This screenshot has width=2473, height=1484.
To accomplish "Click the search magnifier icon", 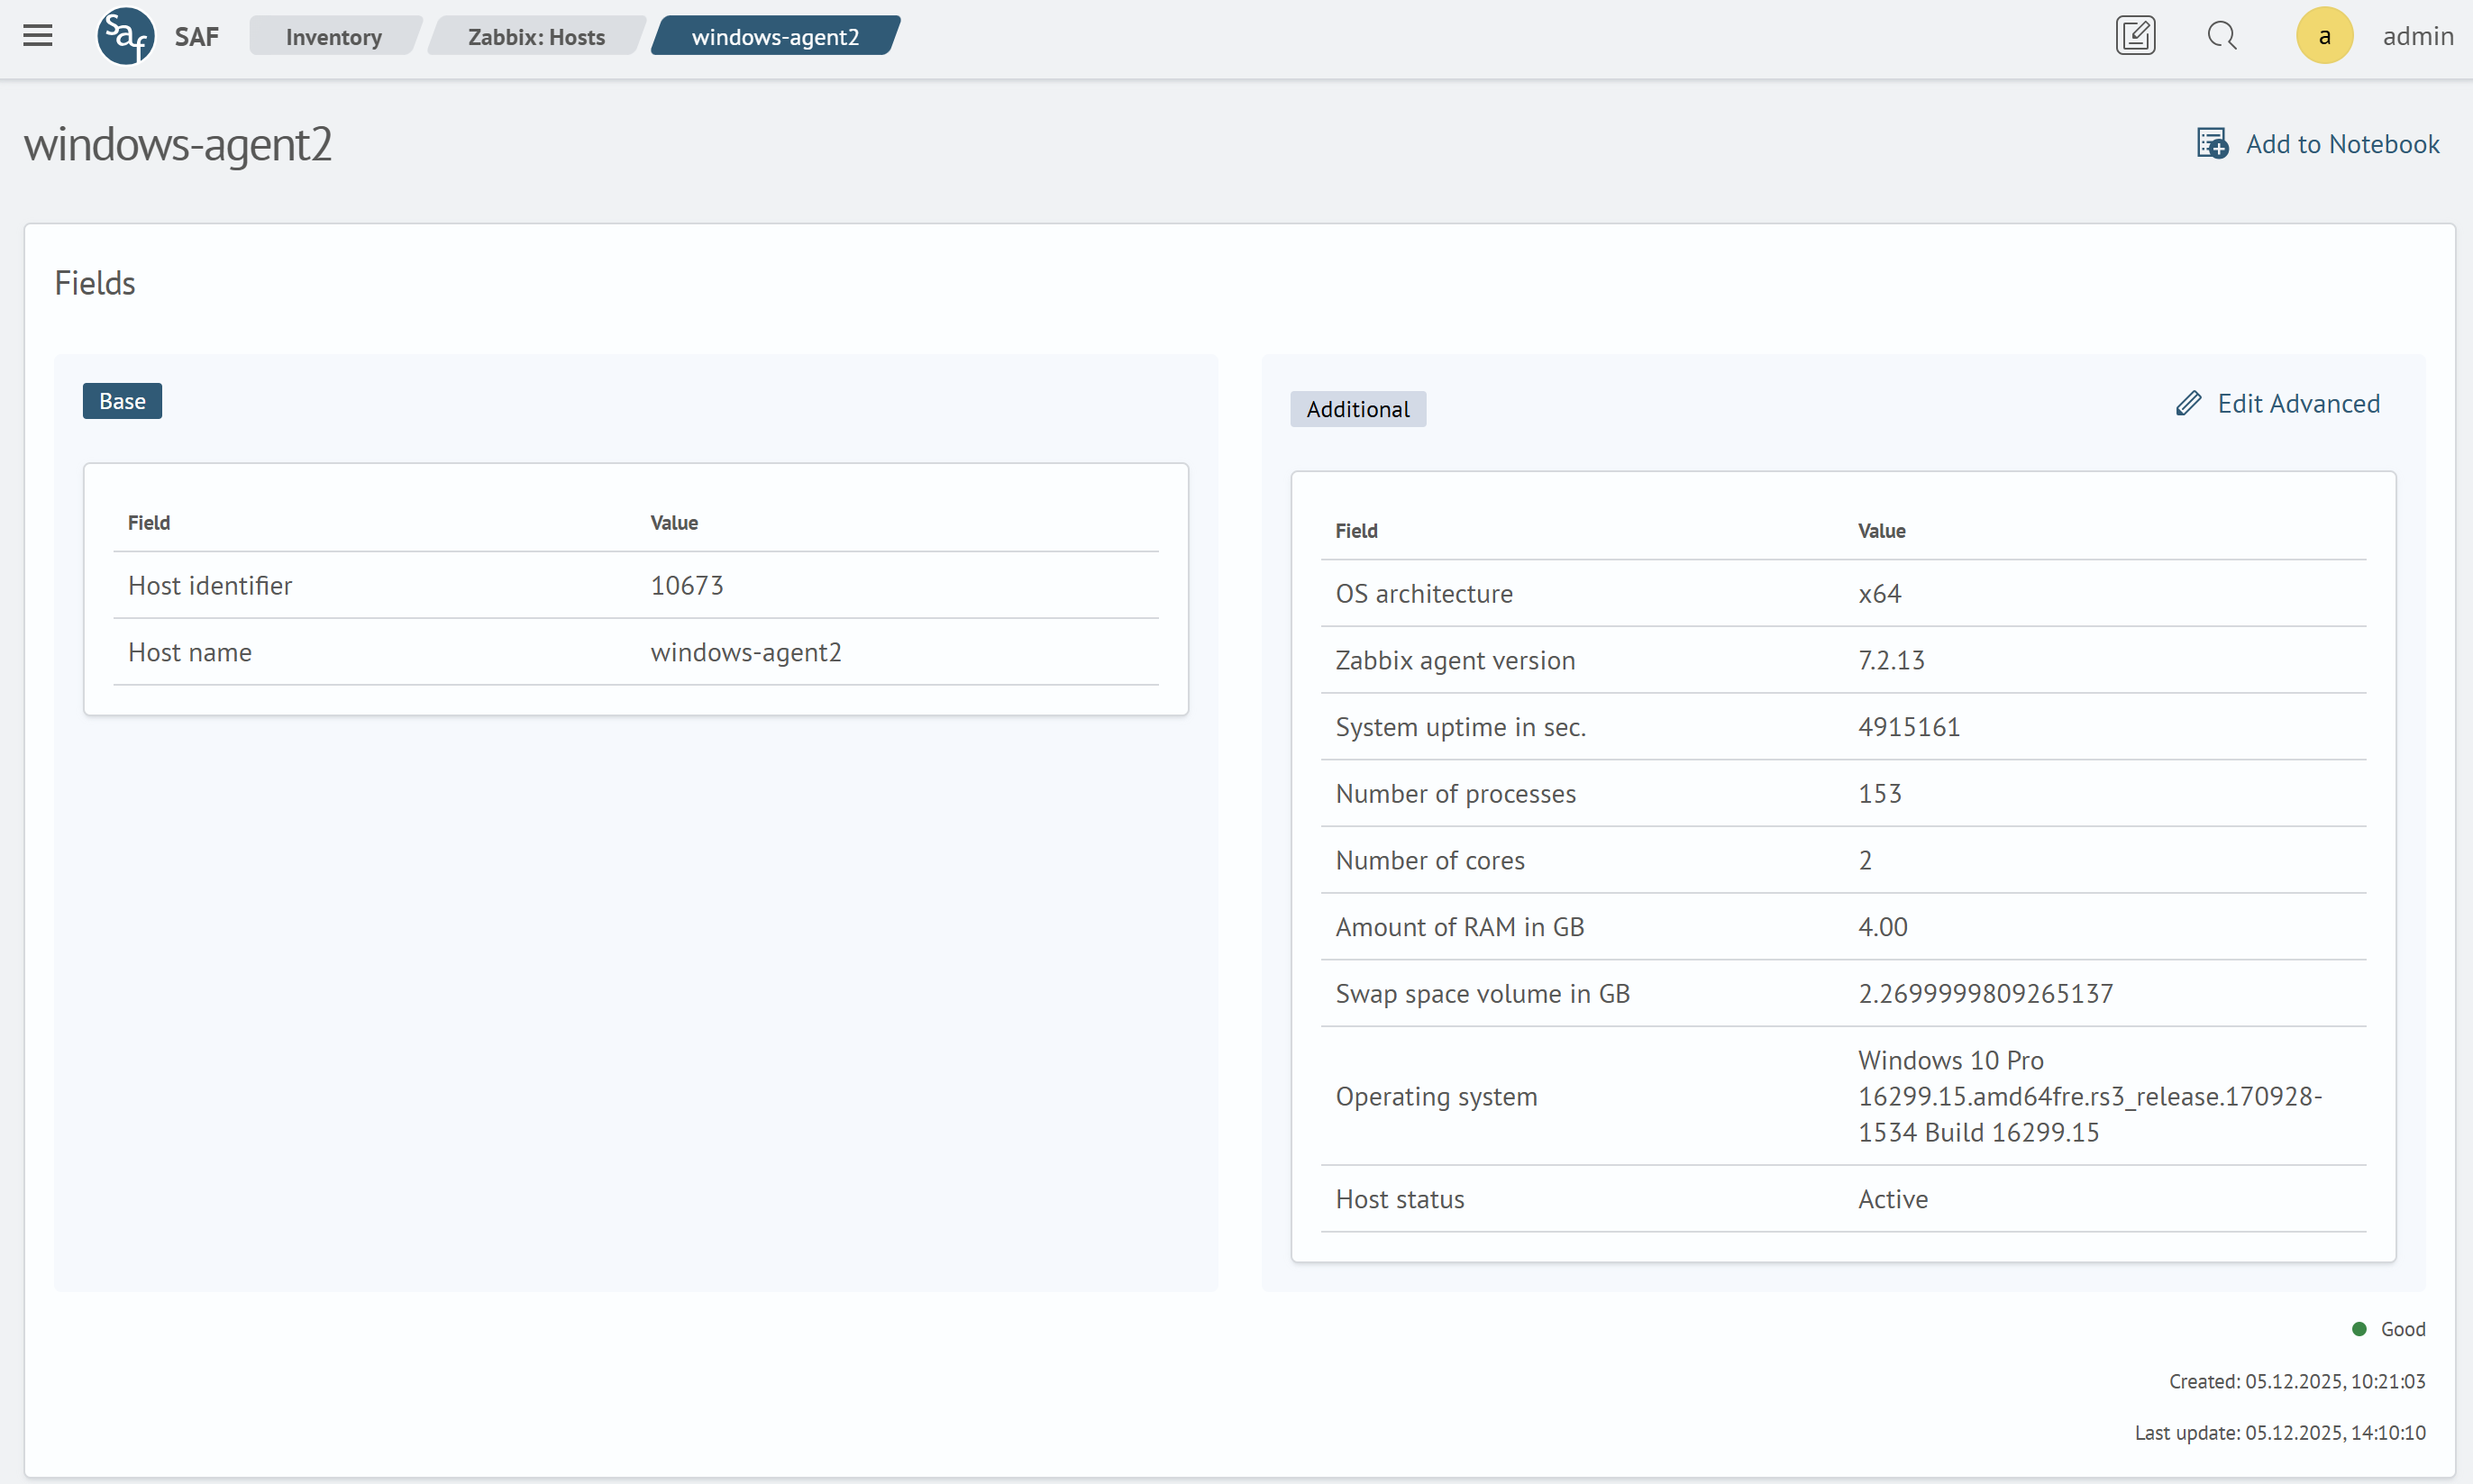I will tap(2221, 36).
